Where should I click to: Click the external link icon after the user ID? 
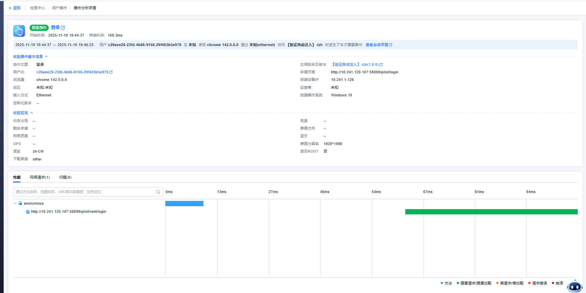[x=111, y=72]
